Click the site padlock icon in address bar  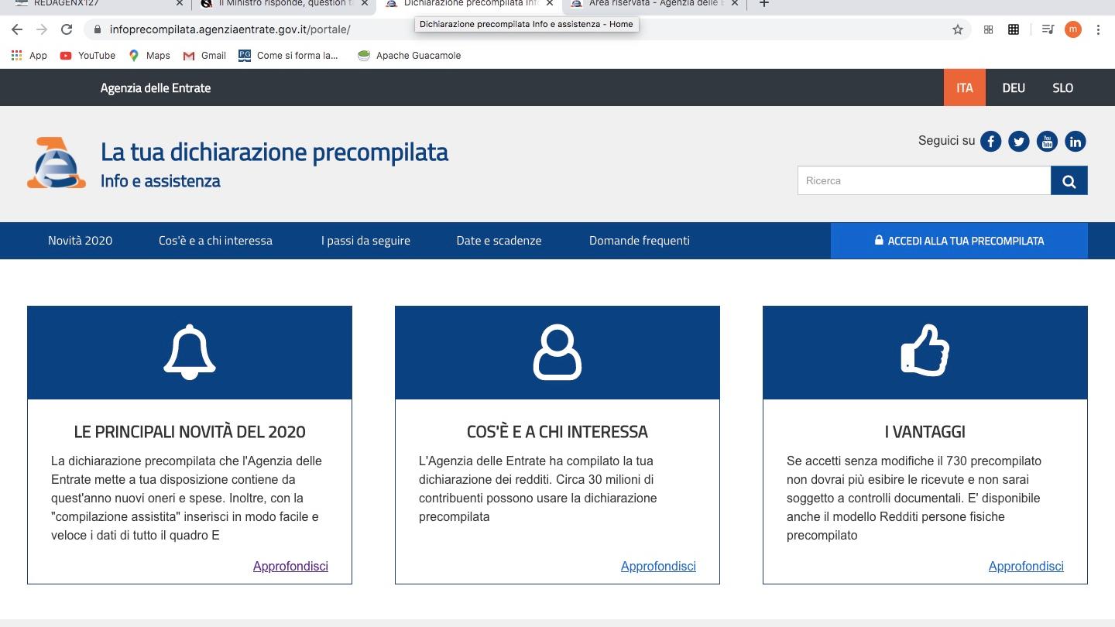tap(97, 29)
